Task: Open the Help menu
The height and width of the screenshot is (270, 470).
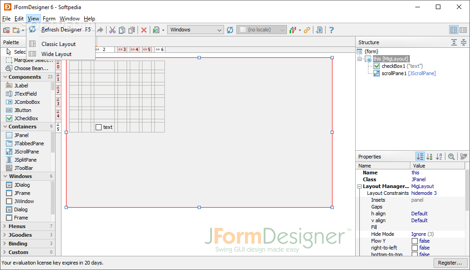Action: click(89, 19)
